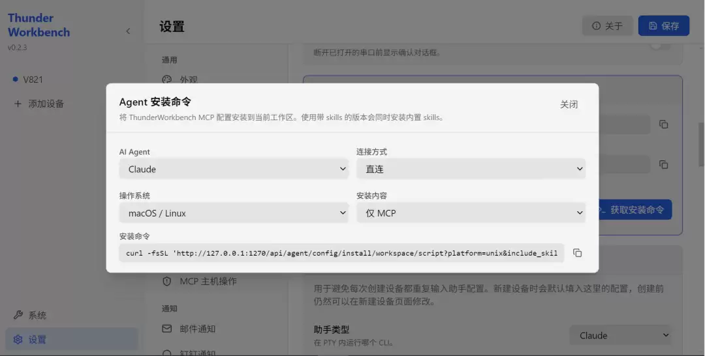Open the 操作系统 macOS / Linux dropdown
The width and height of the screenshot is (705, 356).
click(x=234, y=213)
